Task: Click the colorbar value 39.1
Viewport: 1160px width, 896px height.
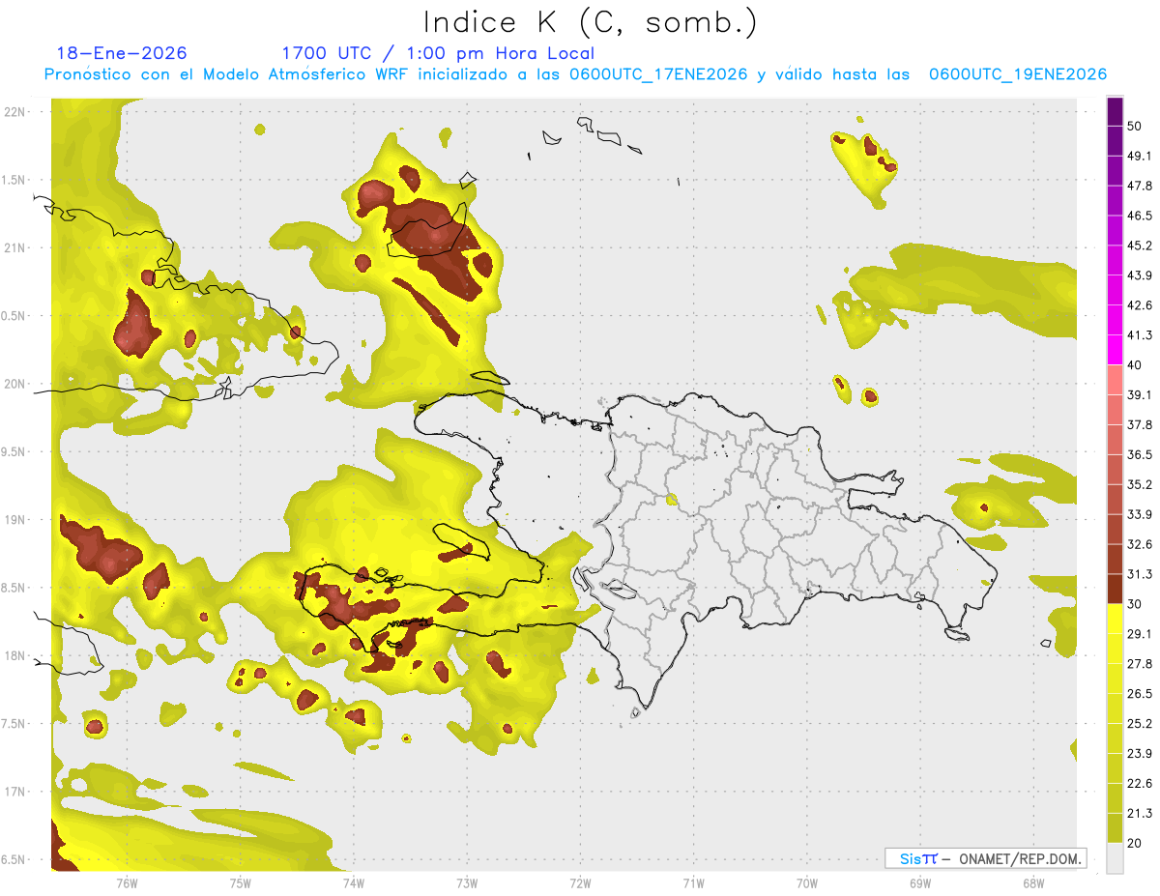Action: [1140, 394]
